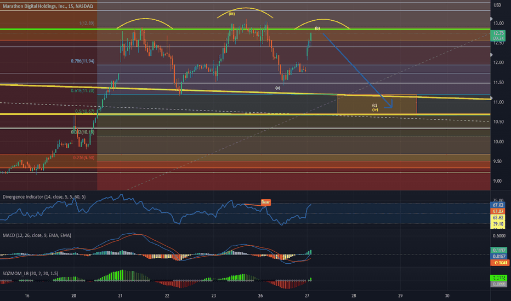Click the (iii) wave label at top
Viewport: 511px width, 301px height.
(232, 14)
